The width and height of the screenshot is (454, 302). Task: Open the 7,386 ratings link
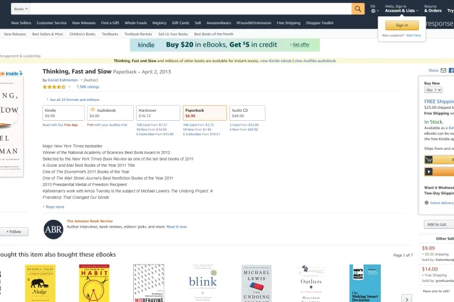pyautogui.click(x=88, y=87)
